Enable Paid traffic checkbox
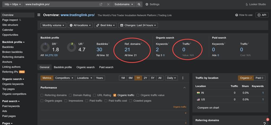The width and height of the screenshot is (271, 125). point(87,101)
